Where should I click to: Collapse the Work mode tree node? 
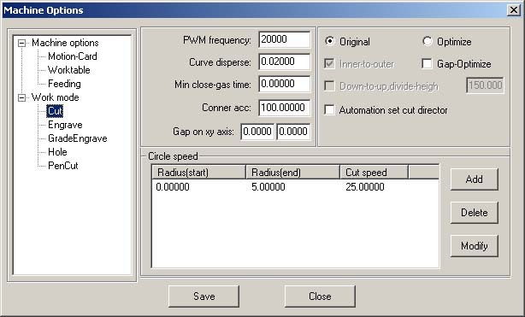pos(21,97)
